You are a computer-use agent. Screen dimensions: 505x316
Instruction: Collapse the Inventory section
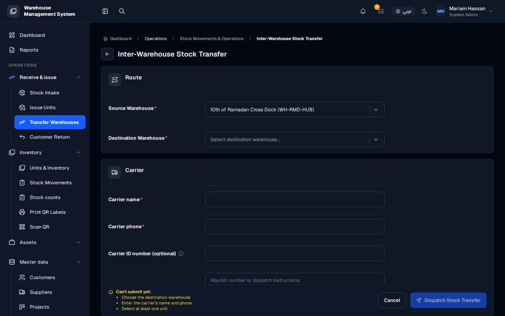(45, 152)
